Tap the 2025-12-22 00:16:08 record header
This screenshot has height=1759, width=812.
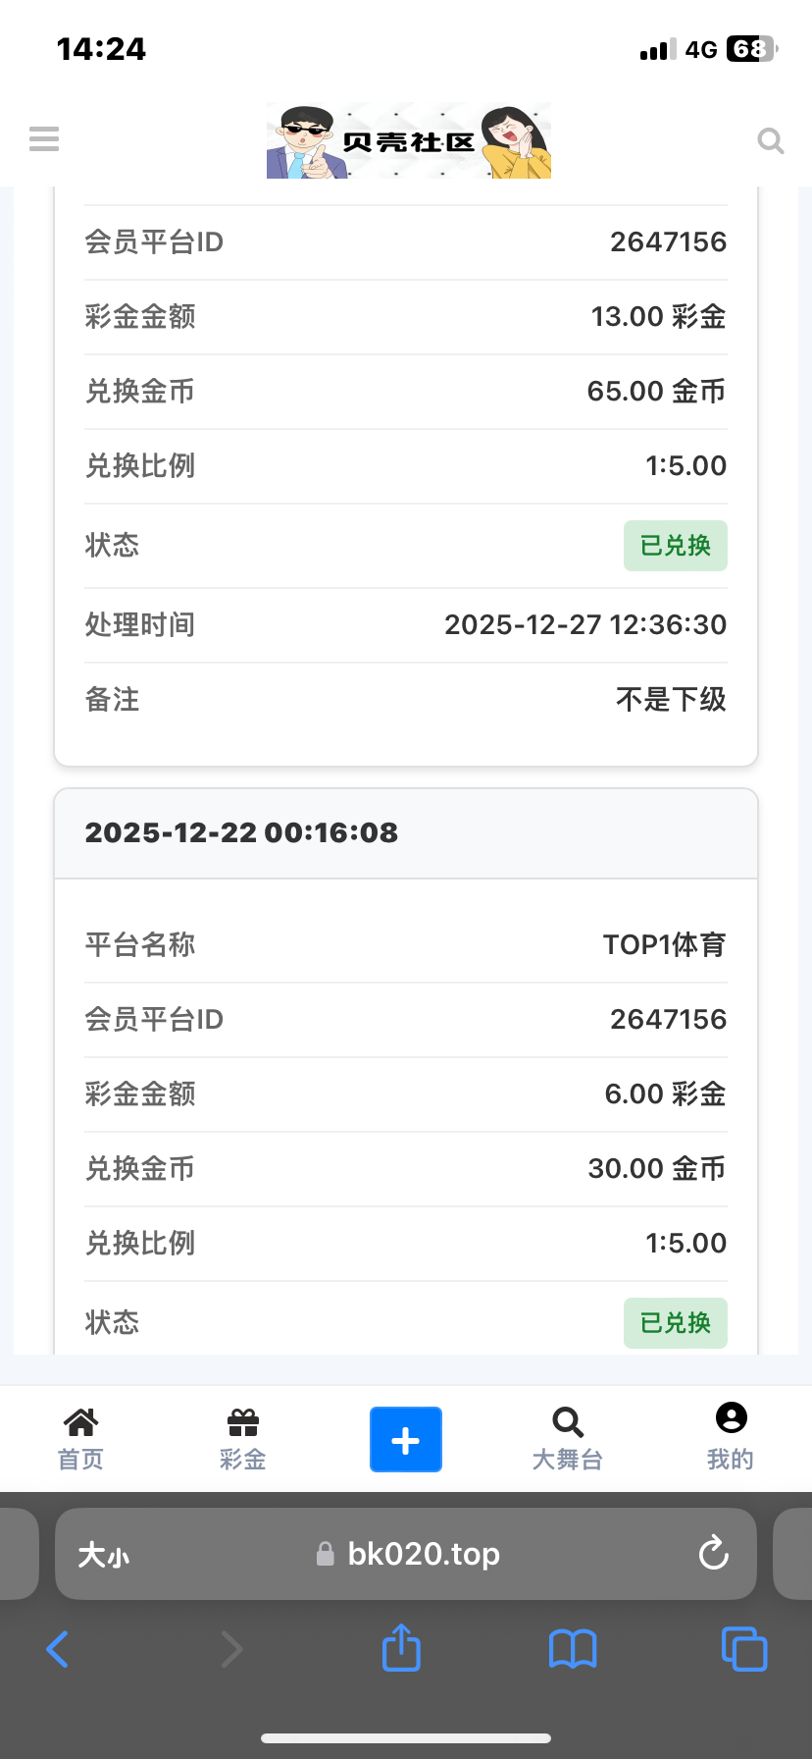tap(241, 832)
